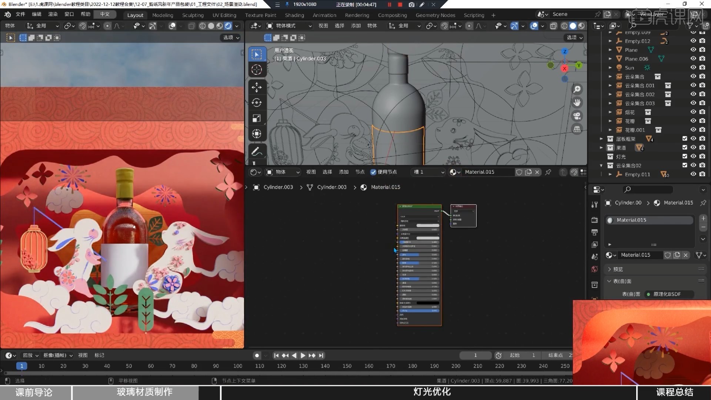The width and height of the screenshot is (711, 400).
Task: Toggle camera view icon in viewport
Action: [577, 116]
